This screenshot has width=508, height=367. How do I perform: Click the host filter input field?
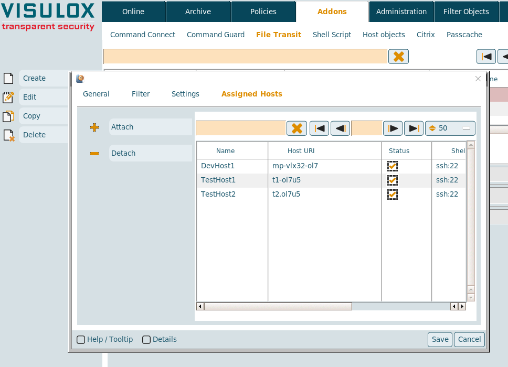coord(240,128)
